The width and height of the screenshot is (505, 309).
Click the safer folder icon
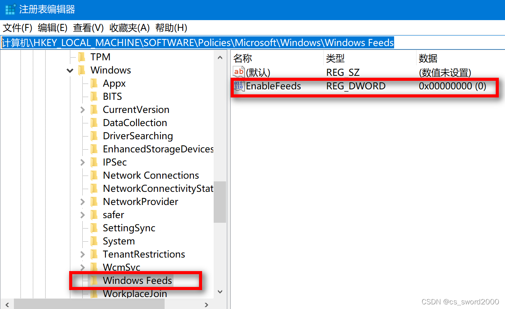pos(94,215)
